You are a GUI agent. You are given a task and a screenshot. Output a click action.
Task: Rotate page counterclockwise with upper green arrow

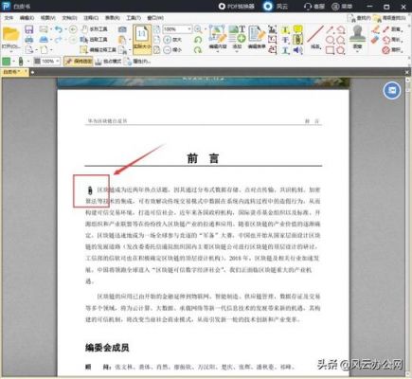pyautogui.click(x=198, y=40)
